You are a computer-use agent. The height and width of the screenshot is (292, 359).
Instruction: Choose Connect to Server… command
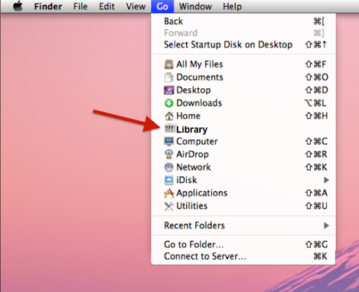pos(243,256)
